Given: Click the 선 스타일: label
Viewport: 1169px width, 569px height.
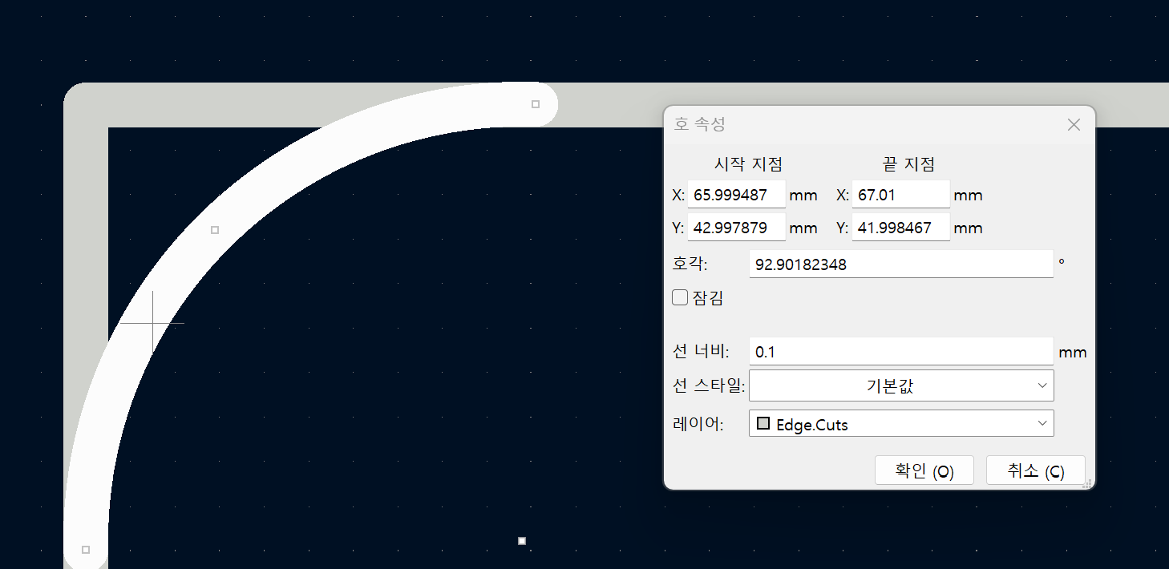Looking at the screenshot, I should click(709, 385).
